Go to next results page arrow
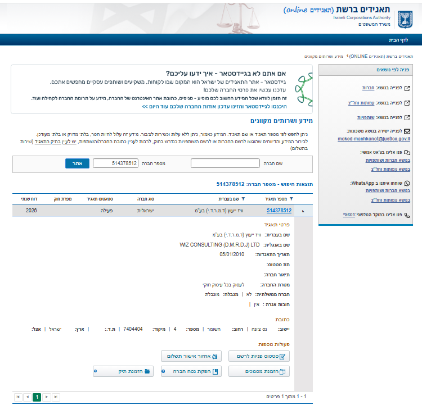The image size is (422, 410). pos(47,397)
